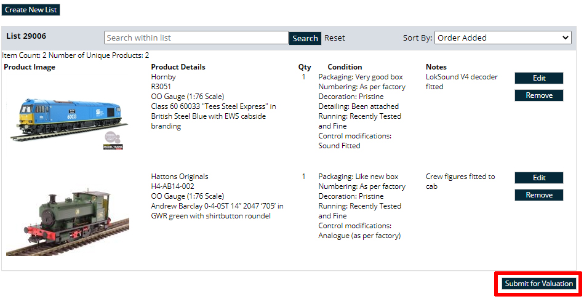Remove the Hattons Originals item

539,195
